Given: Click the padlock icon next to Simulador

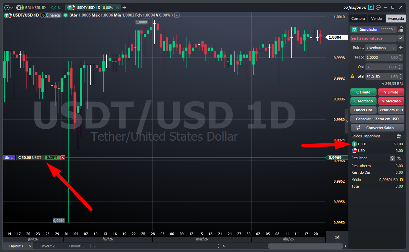Looking at the screenshot, I should 401,29.
